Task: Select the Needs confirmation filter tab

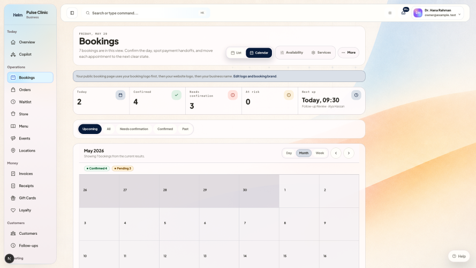Action: pyautogui.click(x=134, y=129)
